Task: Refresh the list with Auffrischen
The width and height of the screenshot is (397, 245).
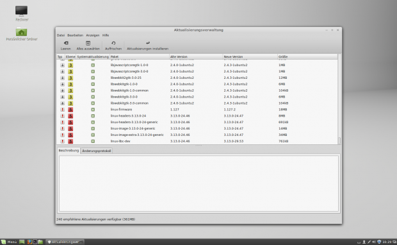Action: pos(113,46)
